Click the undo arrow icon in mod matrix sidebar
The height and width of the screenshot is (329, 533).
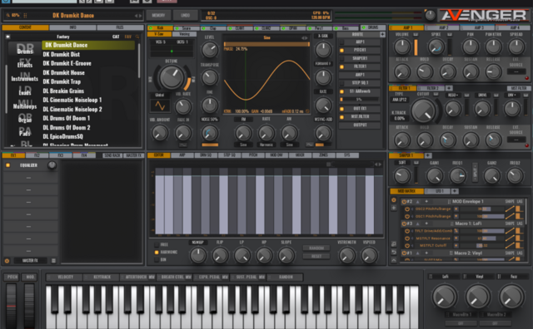pos(394,253)
